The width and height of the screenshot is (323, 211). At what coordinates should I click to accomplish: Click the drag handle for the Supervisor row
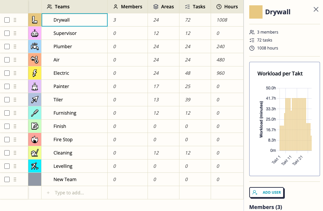15,33
